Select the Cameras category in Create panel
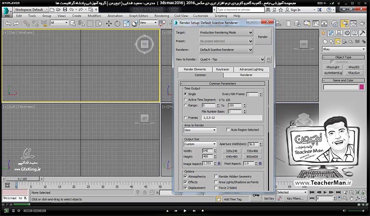The image size is (370, 216). (x=345, y=42)
